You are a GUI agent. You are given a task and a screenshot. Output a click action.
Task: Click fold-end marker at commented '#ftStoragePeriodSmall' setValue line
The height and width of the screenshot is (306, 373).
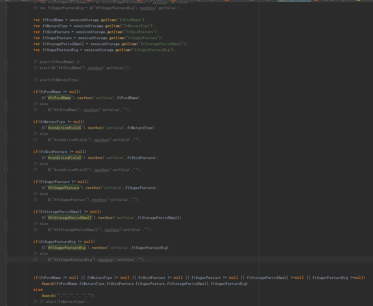pos(7,230)
